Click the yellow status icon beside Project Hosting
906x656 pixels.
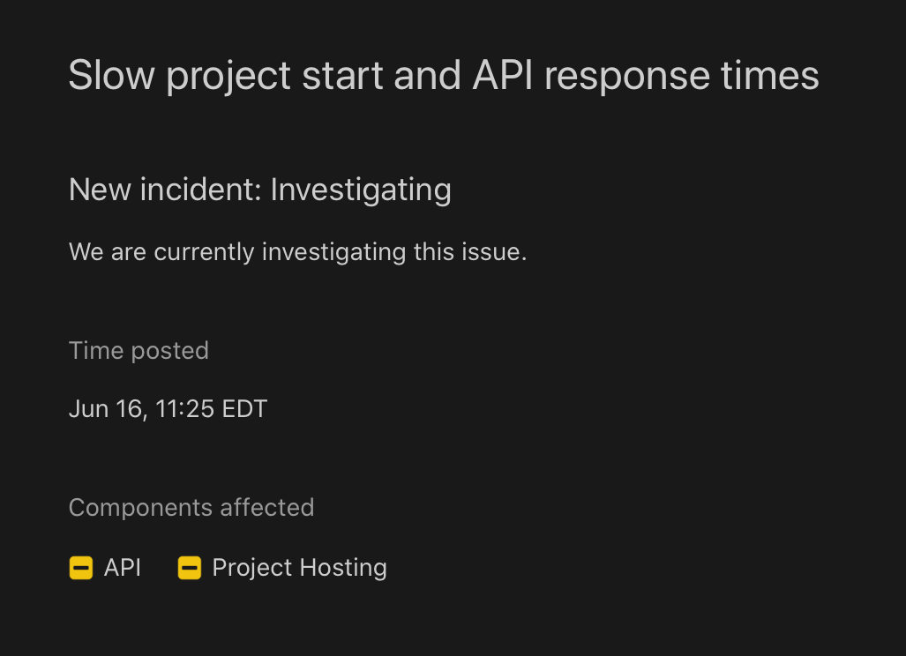pyautogui.click(x=190, y=568)
